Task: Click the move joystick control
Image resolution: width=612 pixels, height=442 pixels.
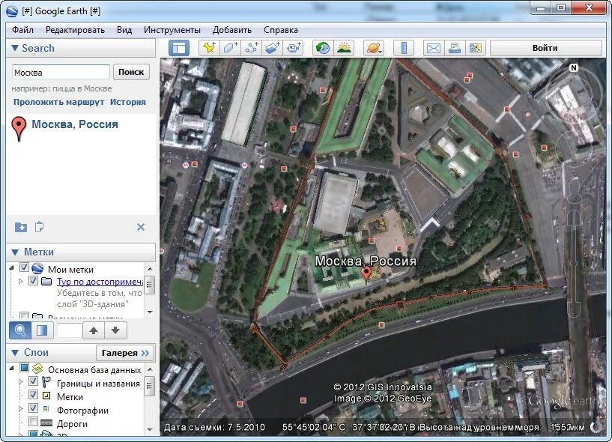Action: [574, 148]
